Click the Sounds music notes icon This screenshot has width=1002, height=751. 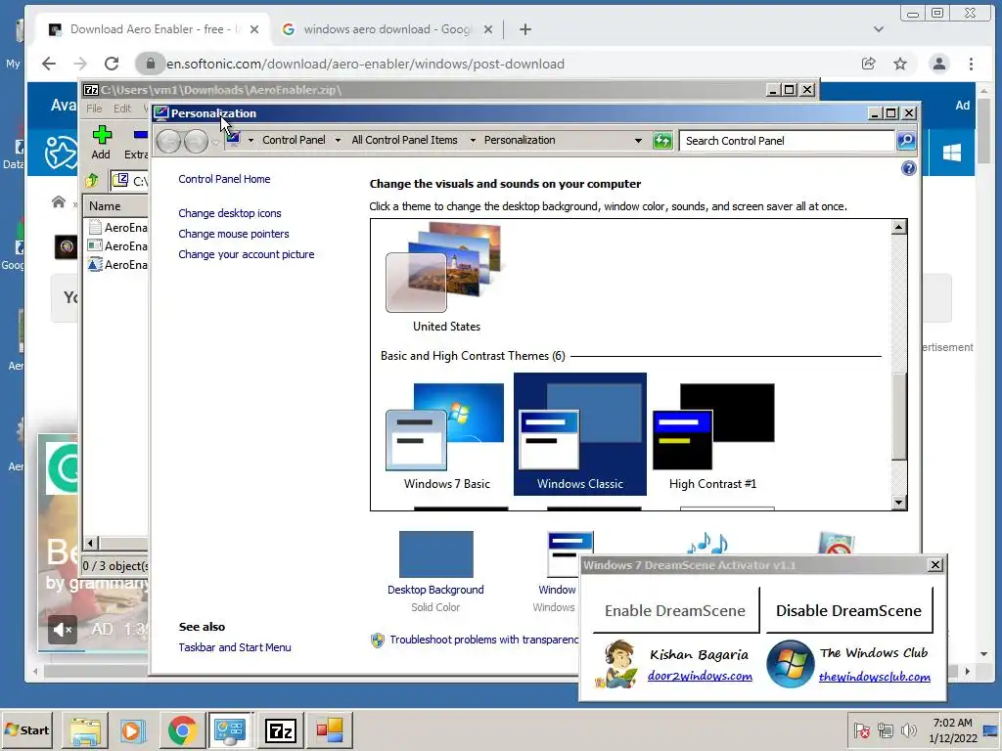tap(707, 543)
